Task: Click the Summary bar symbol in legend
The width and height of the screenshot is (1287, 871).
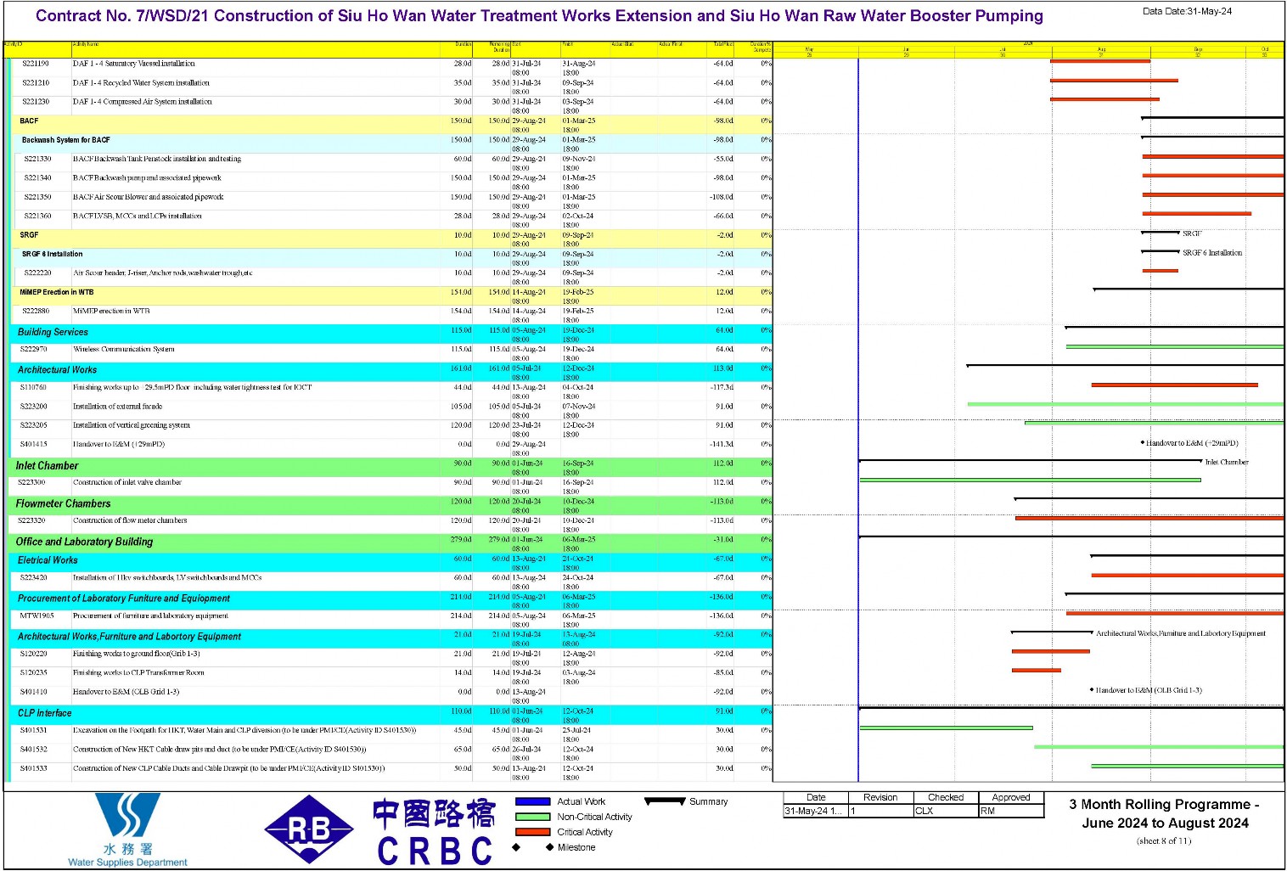Action: click(x=665, y=801)
